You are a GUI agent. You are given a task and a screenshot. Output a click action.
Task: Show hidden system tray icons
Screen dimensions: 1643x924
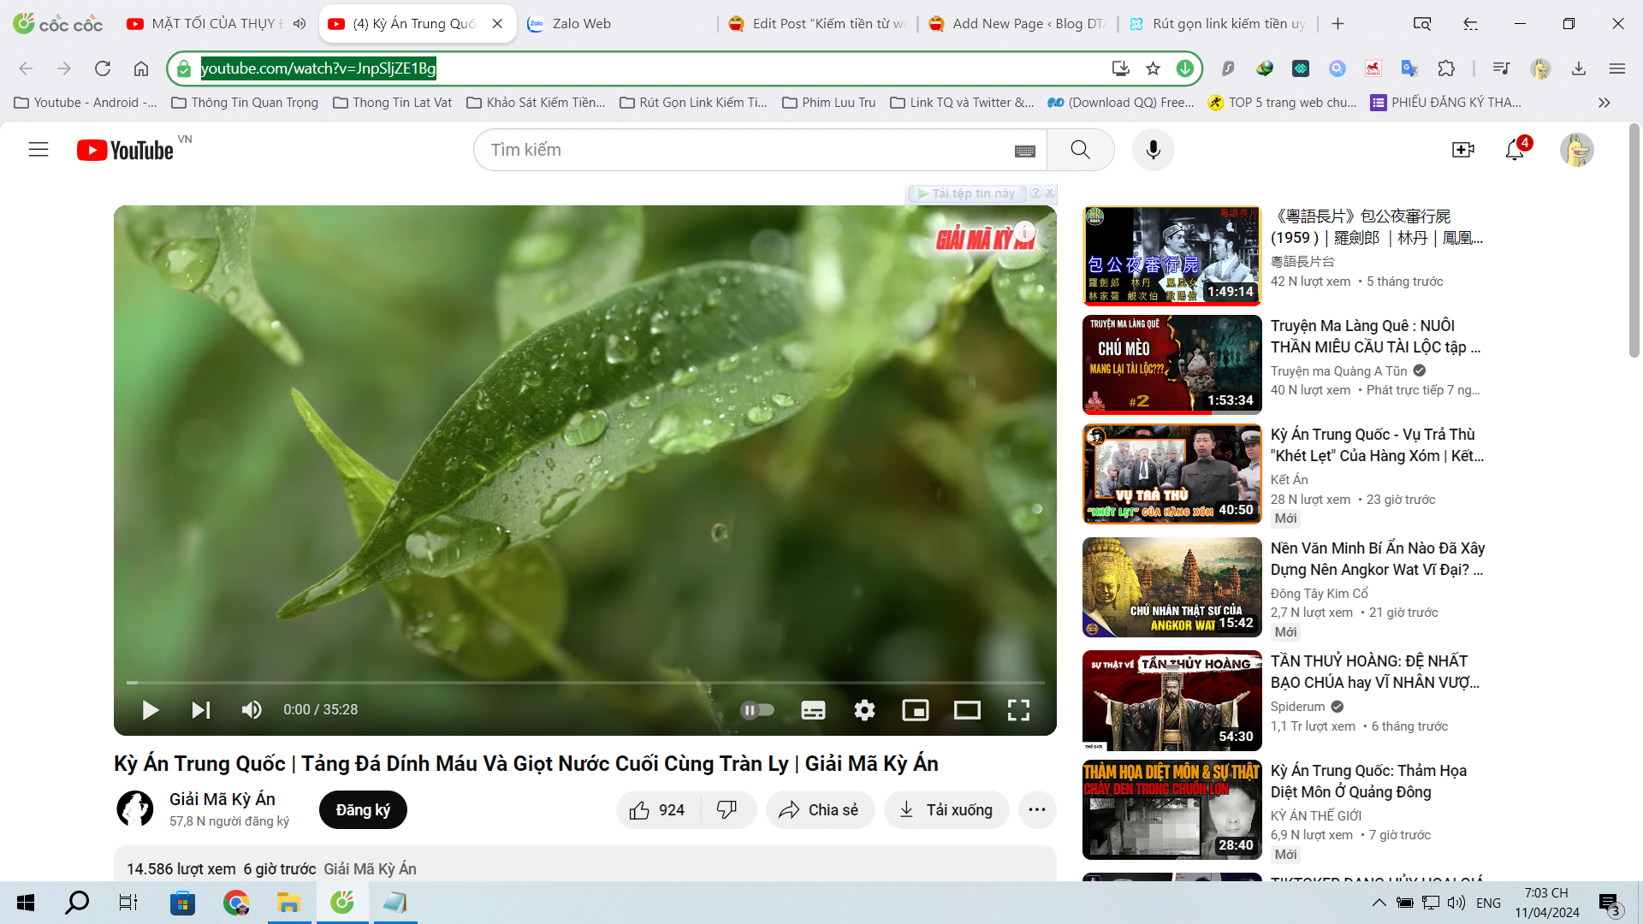tap(1379, 903)
